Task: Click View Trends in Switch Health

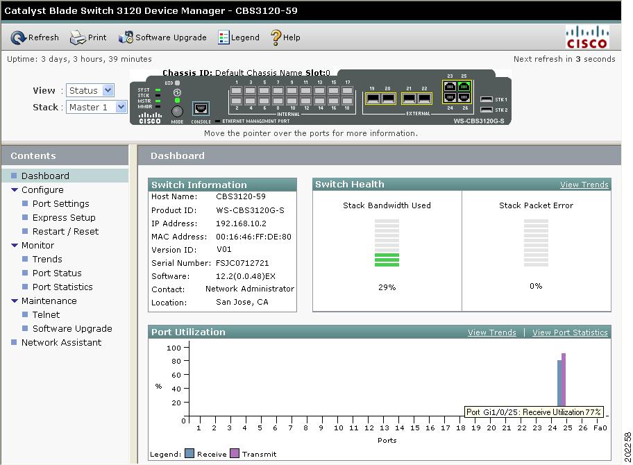Action: [x=584, y=185]
